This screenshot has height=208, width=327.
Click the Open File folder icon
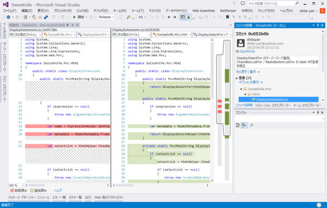pyautogui.click(x=34, y=17)
